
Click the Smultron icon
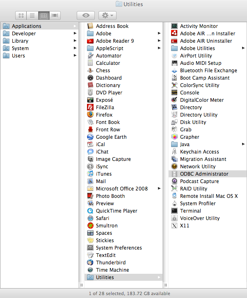90,226
